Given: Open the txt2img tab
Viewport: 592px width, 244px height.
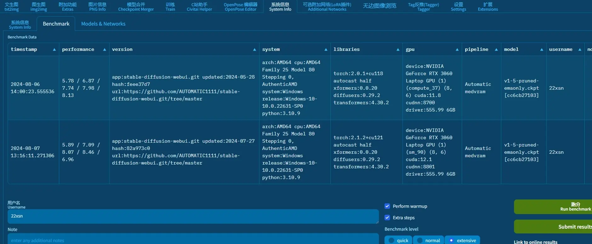Looking at the screenshot, I should tap(12, 7).
